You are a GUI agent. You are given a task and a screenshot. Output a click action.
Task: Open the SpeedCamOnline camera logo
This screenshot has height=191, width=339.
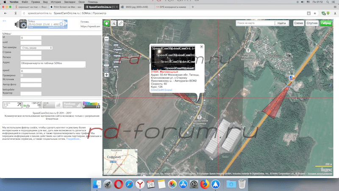21,24
